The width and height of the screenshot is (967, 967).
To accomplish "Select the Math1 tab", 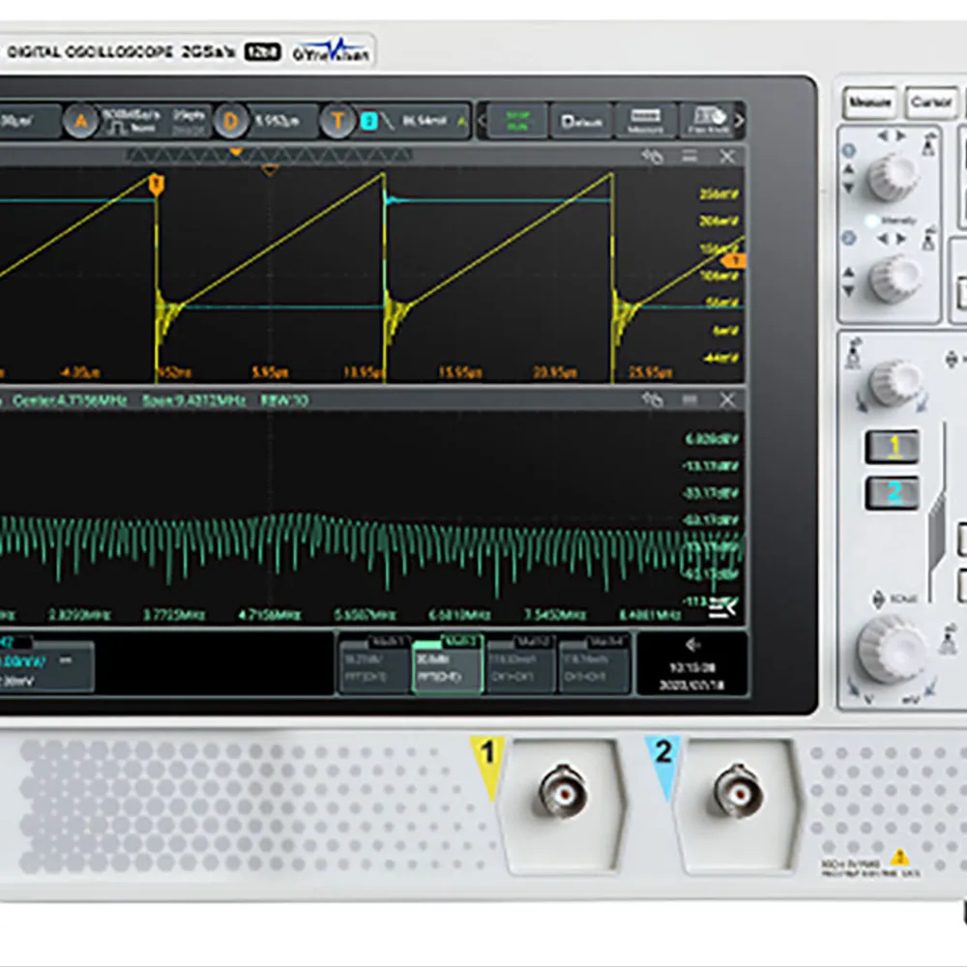I will [374, 663].
